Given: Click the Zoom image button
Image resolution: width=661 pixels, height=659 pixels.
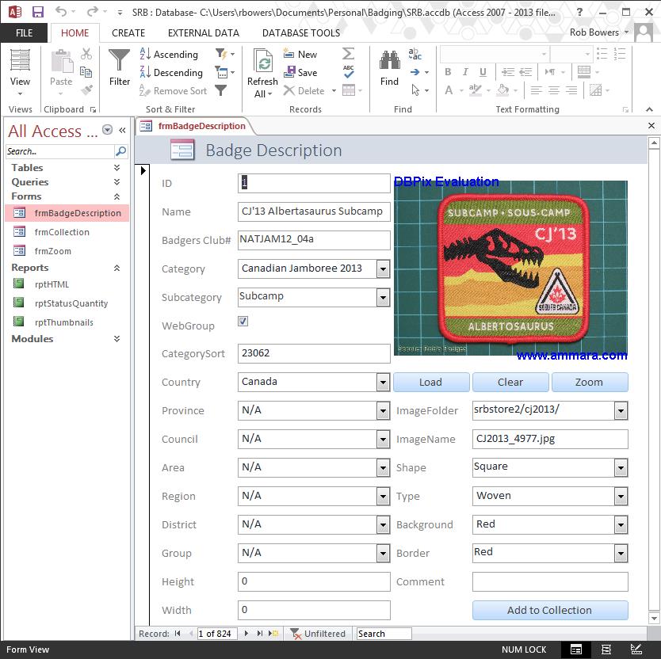Looking at the screenshot, I should coord(590,382).
